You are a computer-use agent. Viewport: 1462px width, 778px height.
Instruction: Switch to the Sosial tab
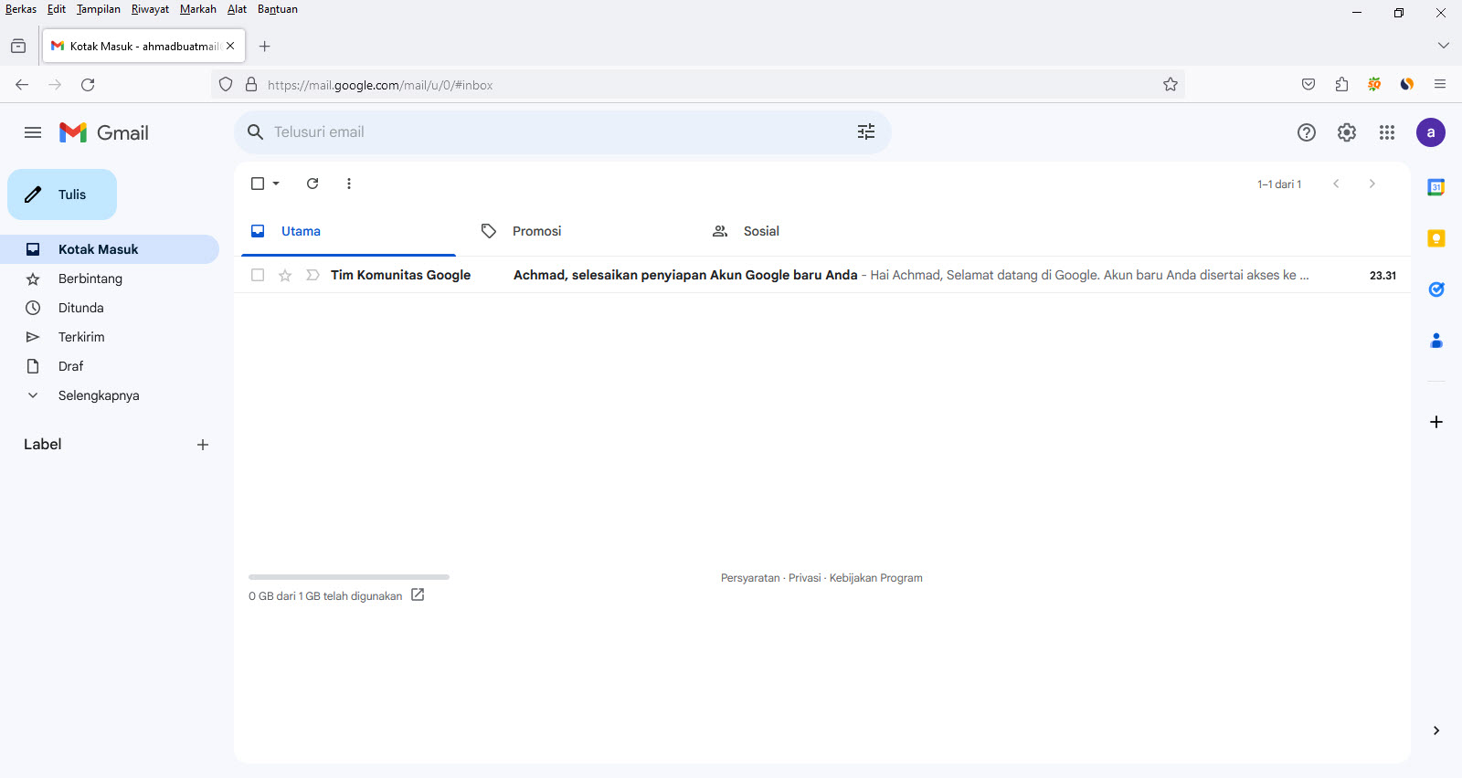760,231
